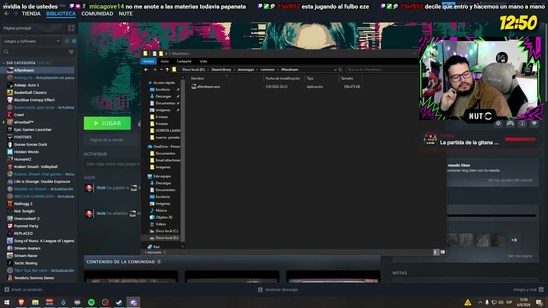Open the Windows notification center
548x308 pixels.
coord(539,302)
